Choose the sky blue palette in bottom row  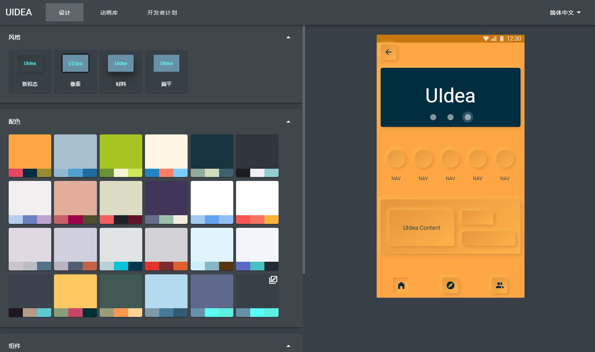[x=166, y=296]
